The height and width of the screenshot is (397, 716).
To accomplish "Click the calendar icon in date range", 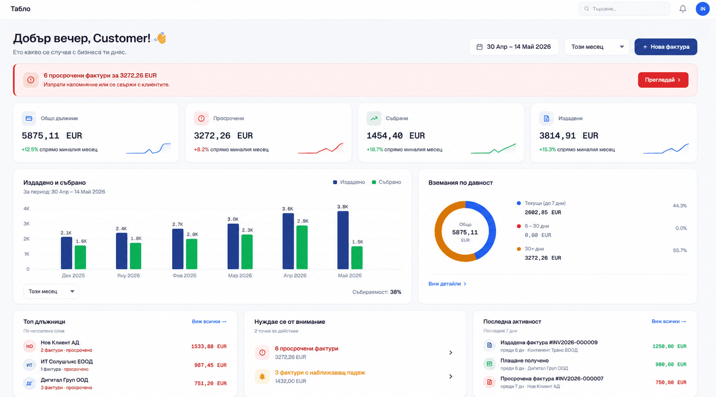I will pos(479,47).
